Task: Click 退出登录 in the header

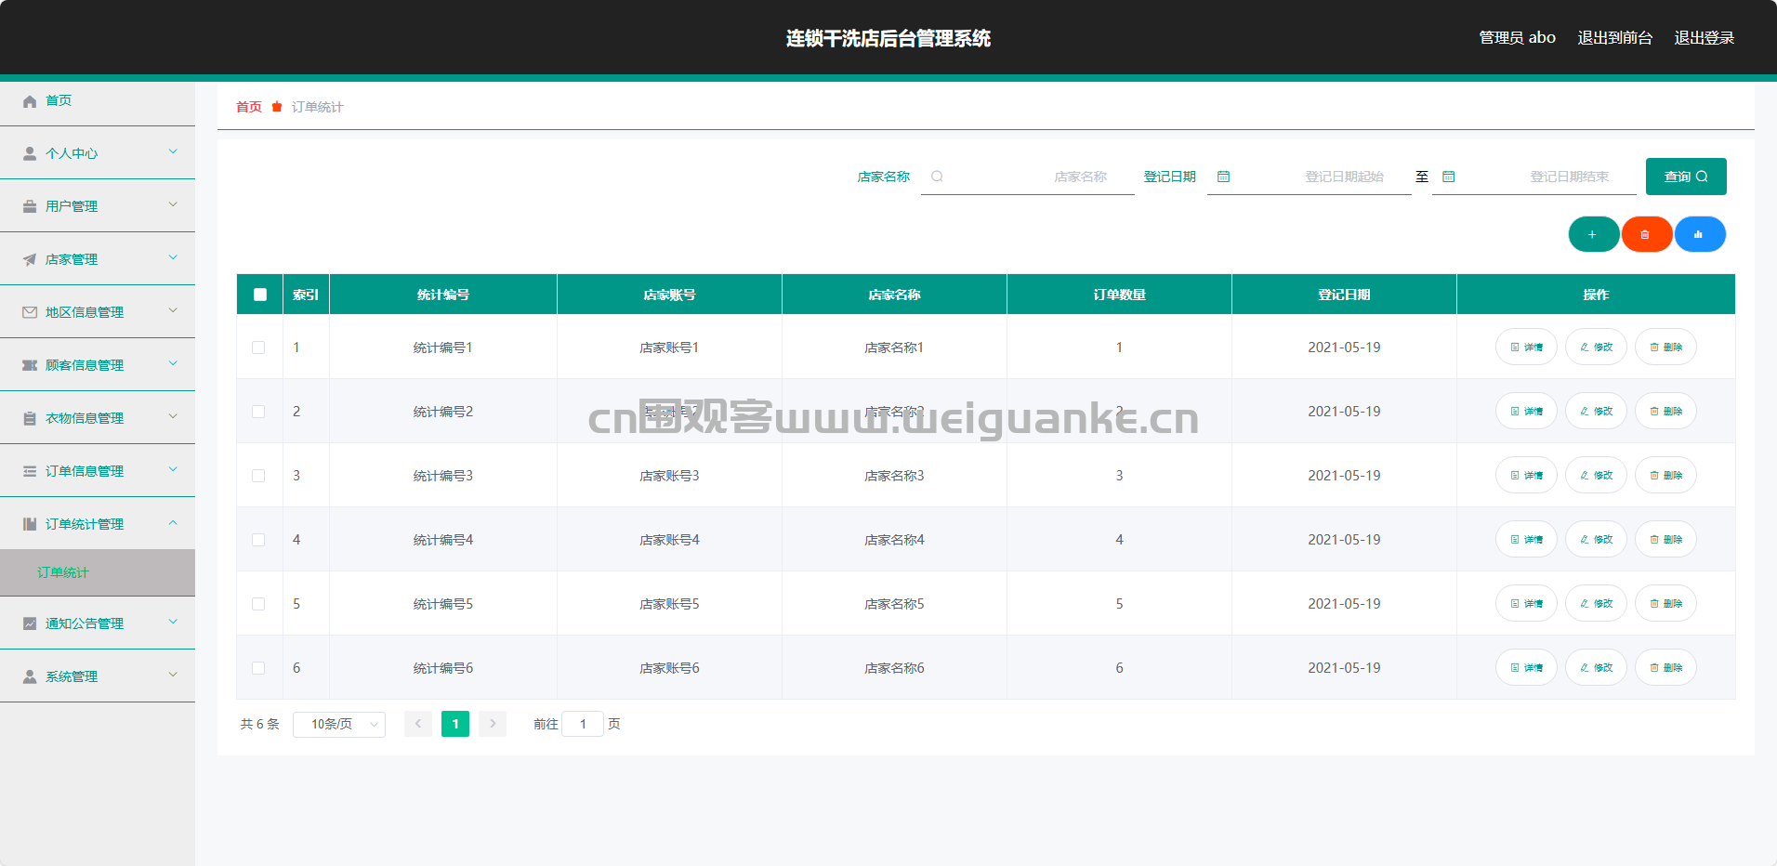Action: tap(1705, 38)
